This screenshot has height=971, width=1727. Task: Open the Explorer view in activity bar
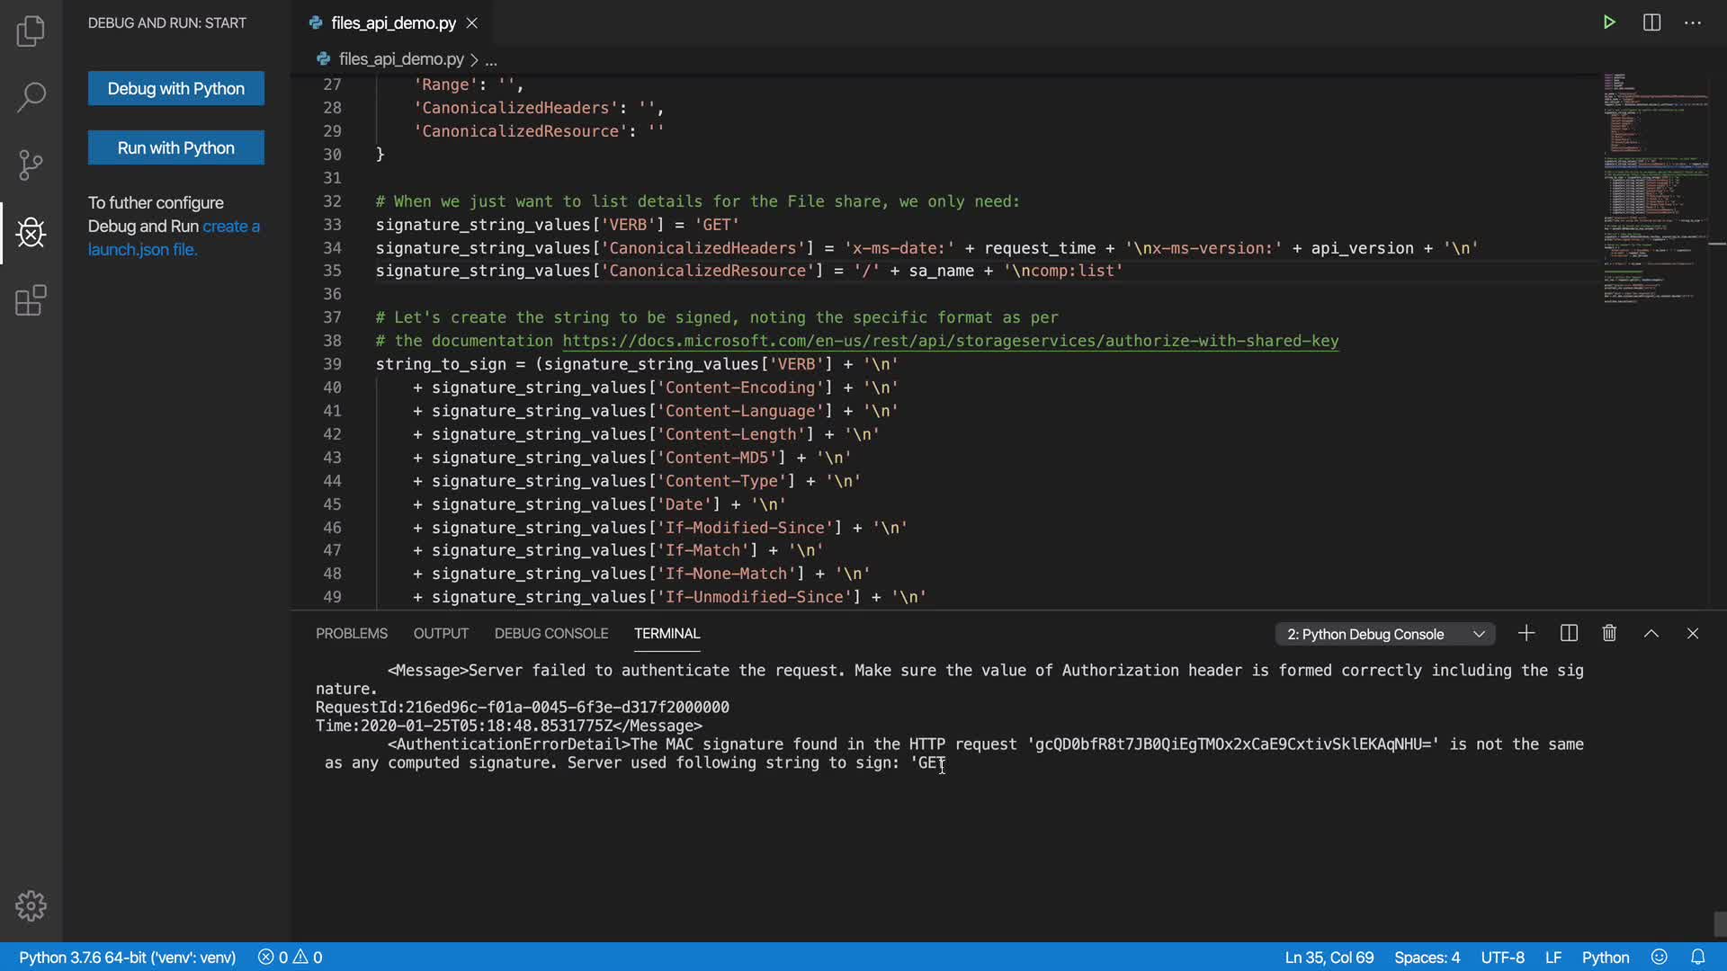[x=31, y=31]
